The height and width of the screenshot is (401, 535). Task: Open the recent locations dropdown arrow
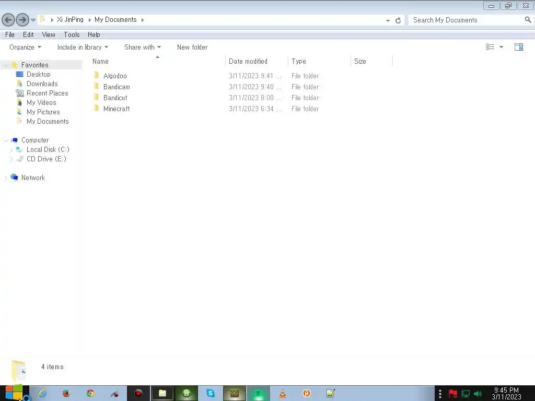[33, 20]
